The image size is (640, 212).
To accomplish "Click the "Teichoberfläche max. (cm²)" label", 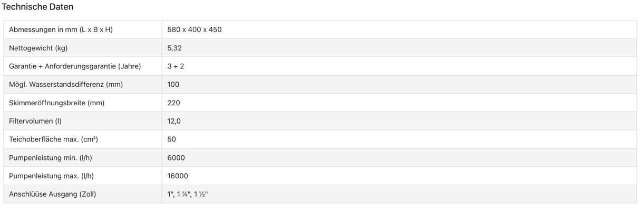I will (x=54, y=139).
